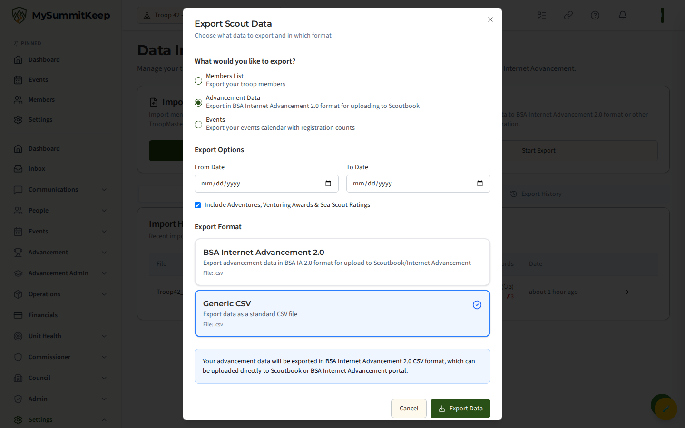Viewport: 685px width, 428px height.
Task: Switch to the Export History tab
Action: [x=536, y=194]
